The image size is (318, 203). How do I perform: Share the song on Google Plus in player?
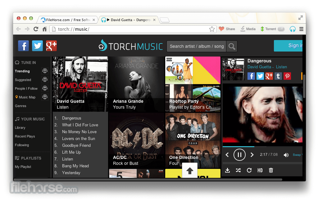click(269, 76)
